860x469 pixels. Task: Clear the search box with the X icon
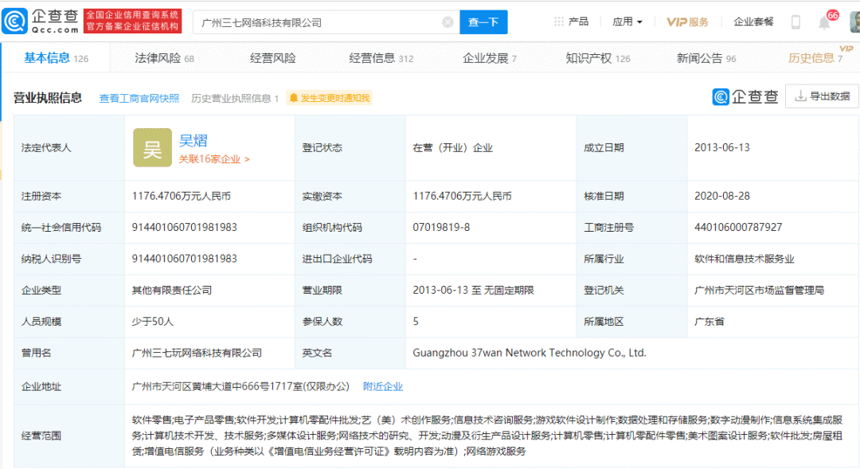pos(448,22)
